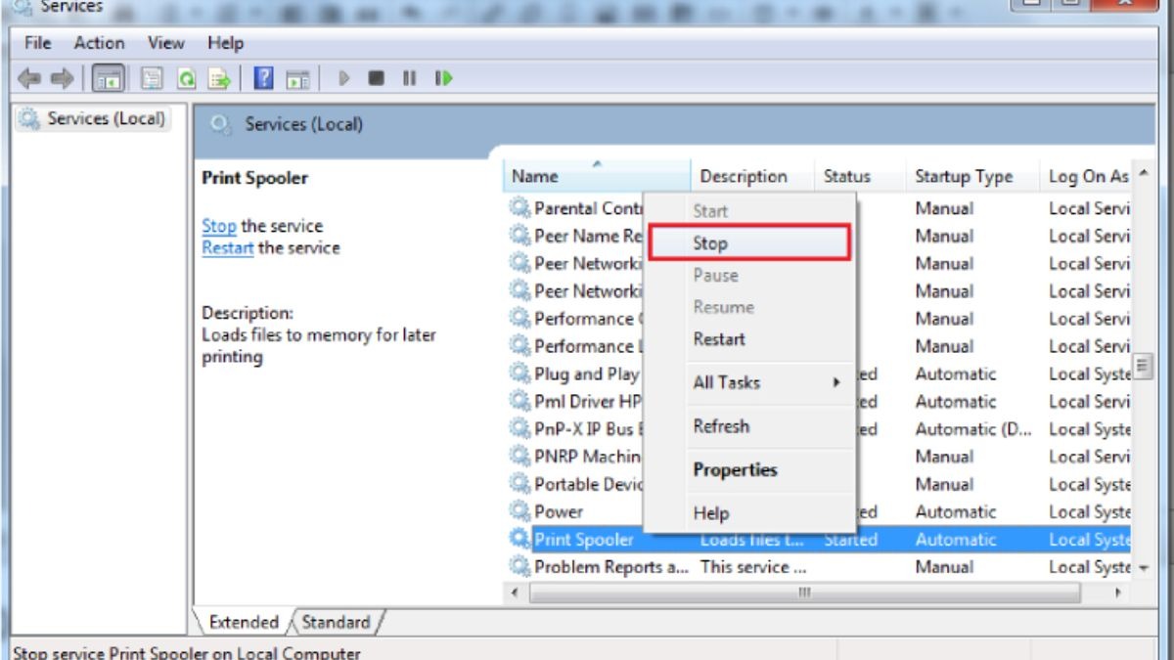Sort by the Description column header
Screen dimensions: 1174x660
coord(752,176)
